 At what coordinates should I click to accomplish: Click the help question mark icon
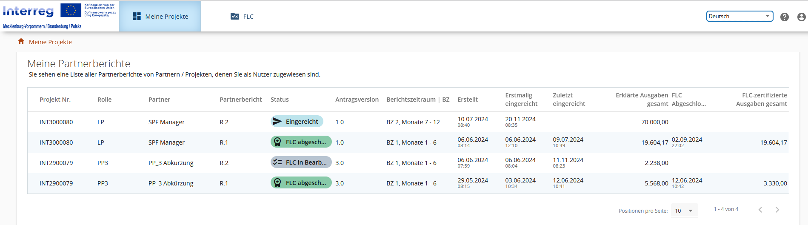(x=784, y=17)
